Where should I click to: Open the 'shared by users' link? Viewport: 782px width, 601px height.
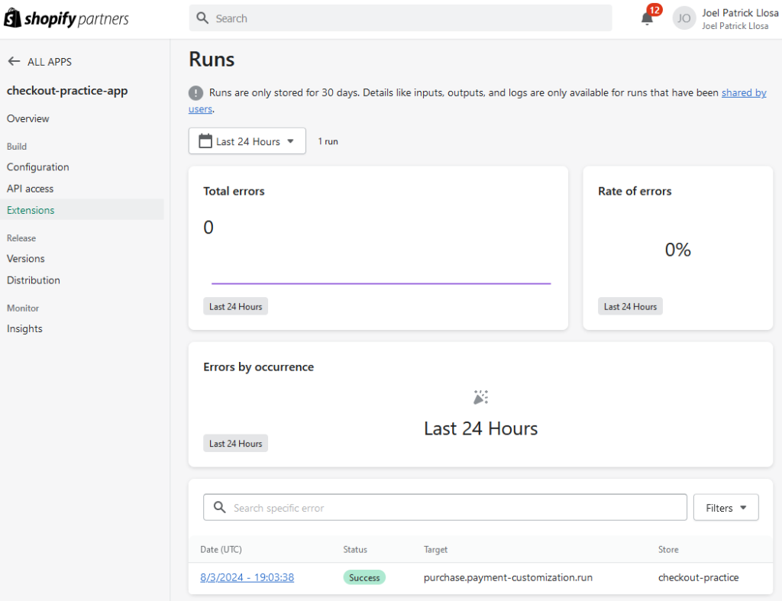coord(743,93)
